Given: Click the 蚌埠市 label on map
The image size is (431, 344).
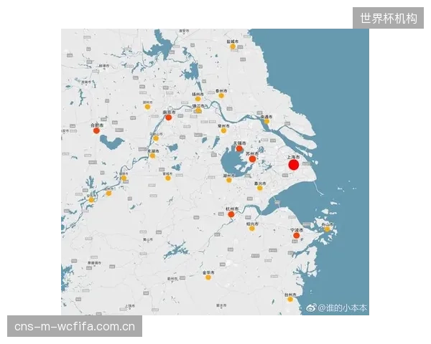Looking at the screenshot, I should pyautogui.click(x=104, y=66).
